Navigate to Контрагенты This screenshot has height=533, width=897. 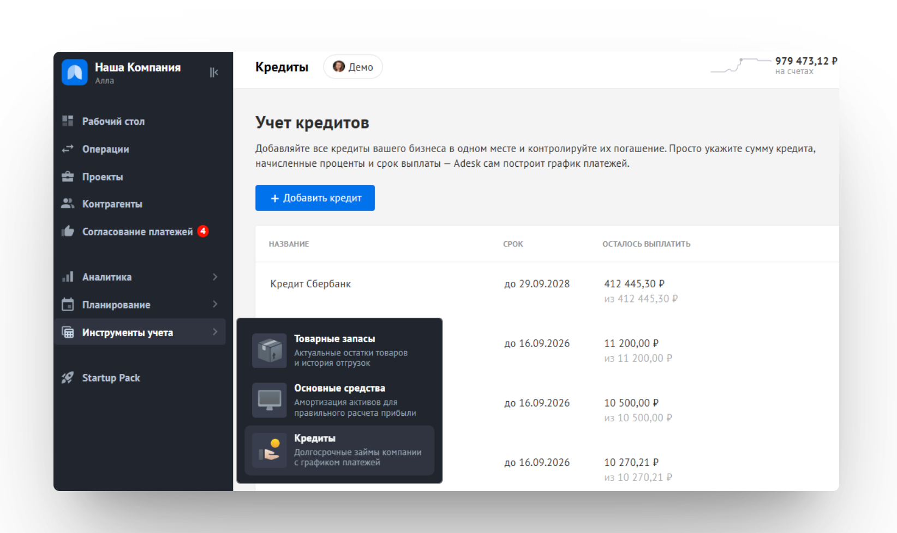click(x=112, y=204)
